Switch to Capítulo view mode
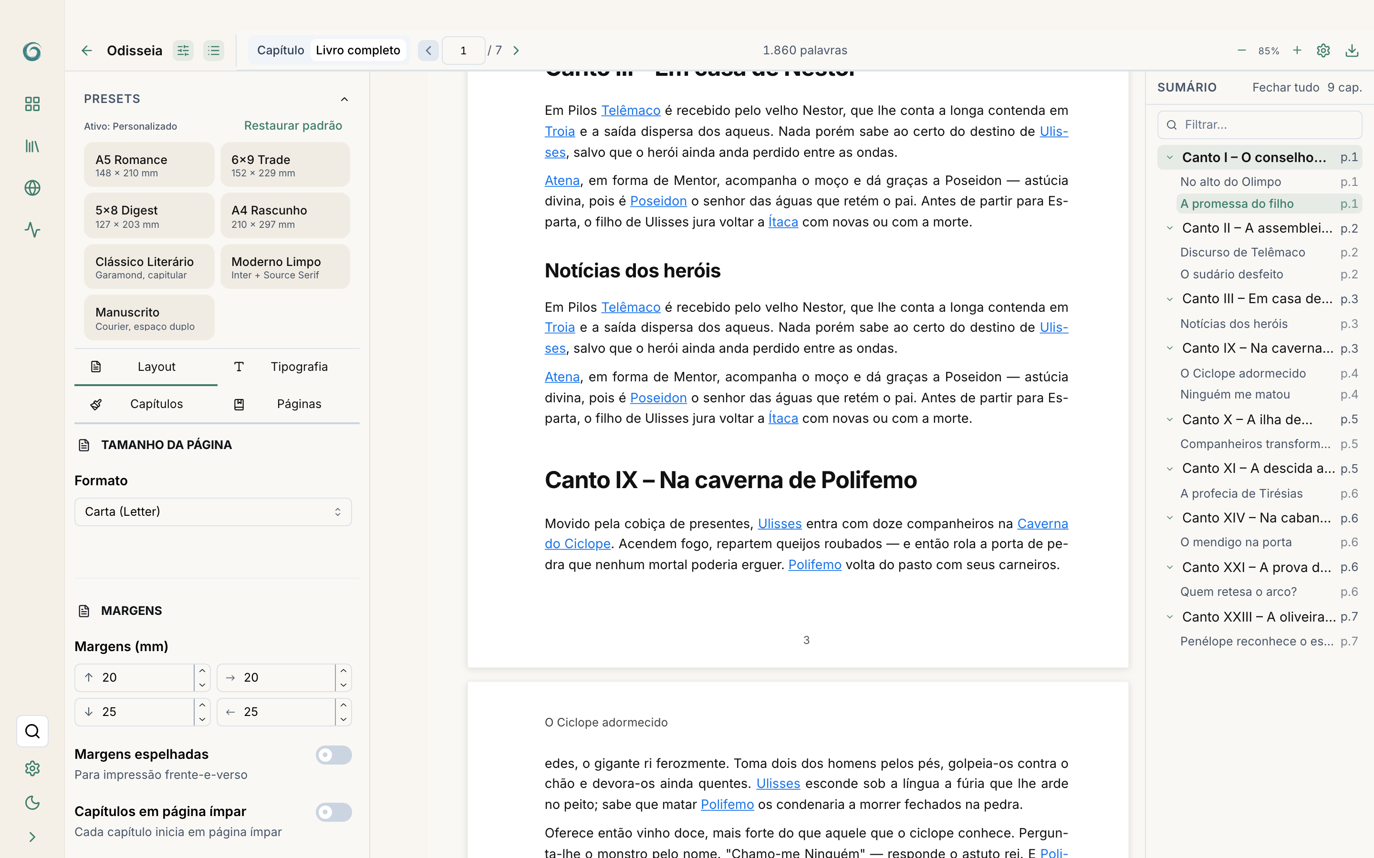1374x858 pixels. point(281,51)
